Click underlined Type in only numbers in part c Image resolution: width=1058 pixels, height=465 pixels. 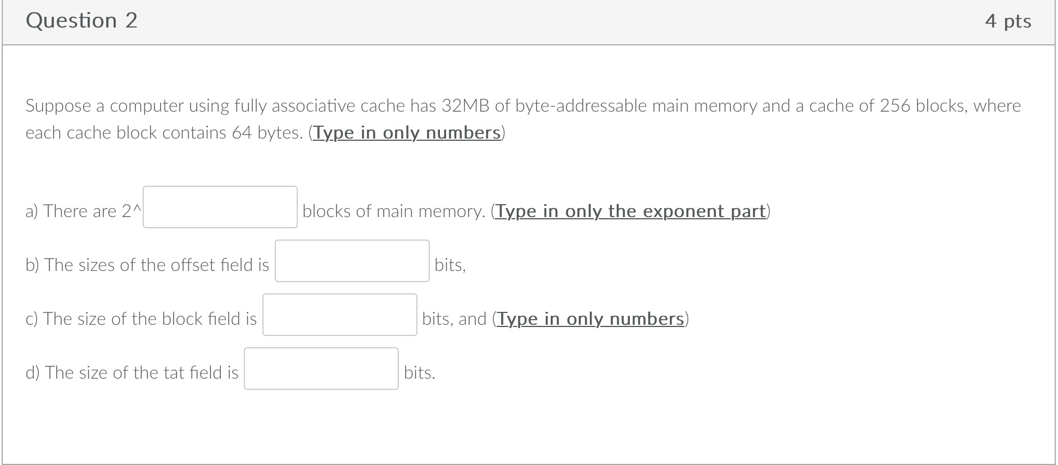591,319
